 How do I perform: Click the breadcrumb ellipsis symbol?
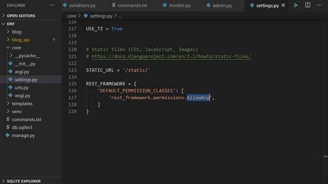[120, 16]
